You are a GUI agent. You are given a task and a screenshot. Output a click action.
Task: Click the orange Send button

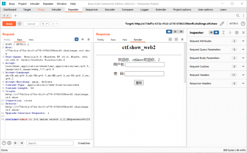tap(9, 24)
